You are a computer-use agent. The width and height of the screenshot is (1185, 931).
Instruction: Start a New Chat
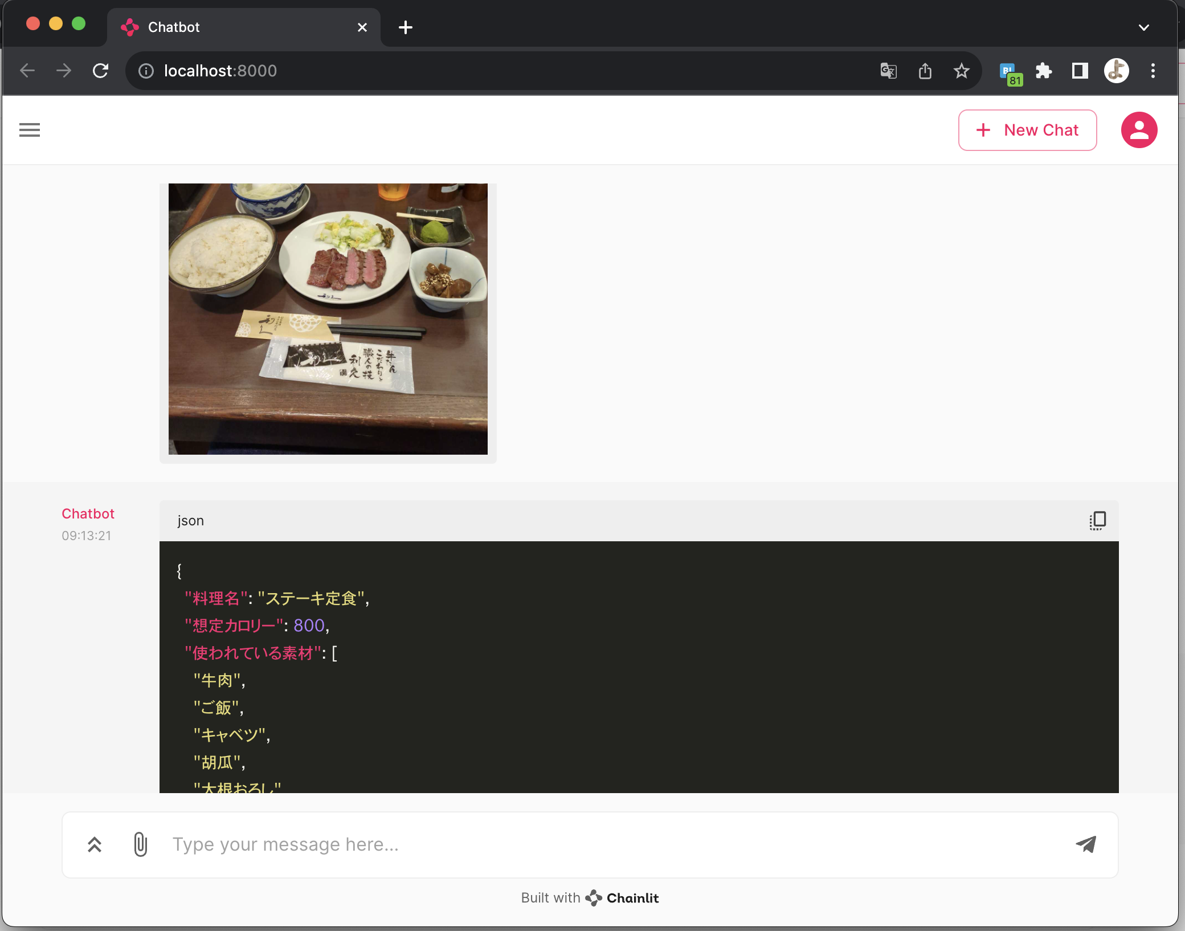coord(1027,130)
